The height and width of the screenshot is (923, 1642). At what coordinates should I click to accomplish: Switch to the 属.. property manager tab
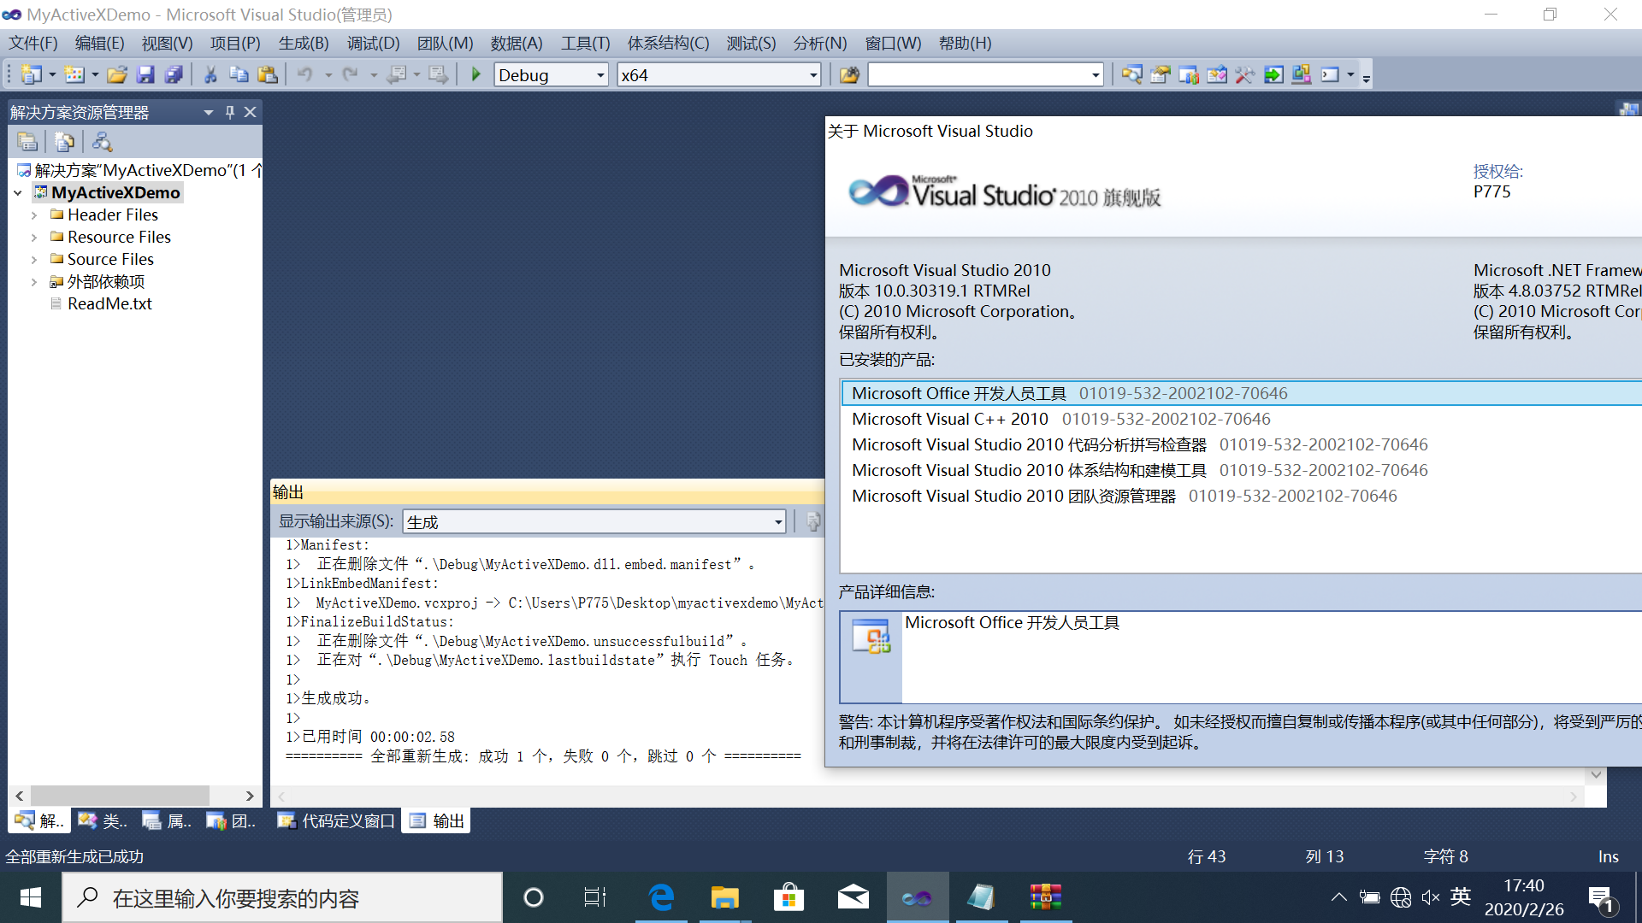(x=167, y=821)
